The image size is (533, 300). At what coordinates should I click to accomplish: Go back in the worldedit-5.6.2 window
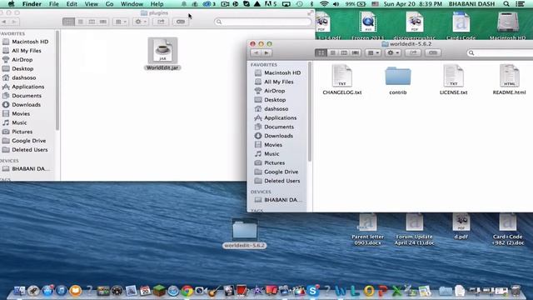[x=257, y=53]
